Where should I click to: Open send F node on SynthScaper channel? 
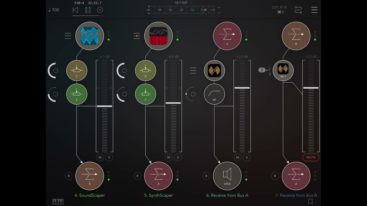tap(146, 94)
